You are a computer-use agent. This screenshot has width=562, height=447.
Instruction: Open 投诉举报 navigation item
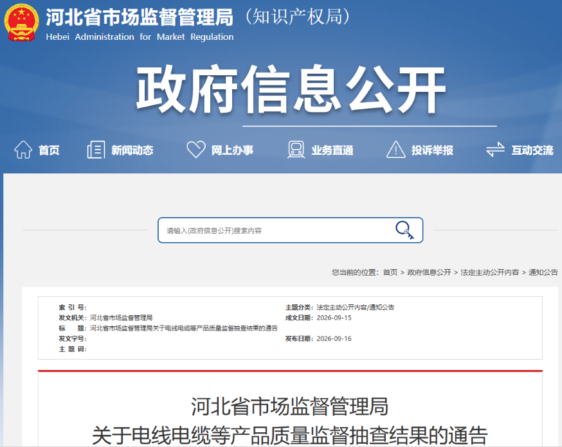pyautogui.click(x=432, y=150)
